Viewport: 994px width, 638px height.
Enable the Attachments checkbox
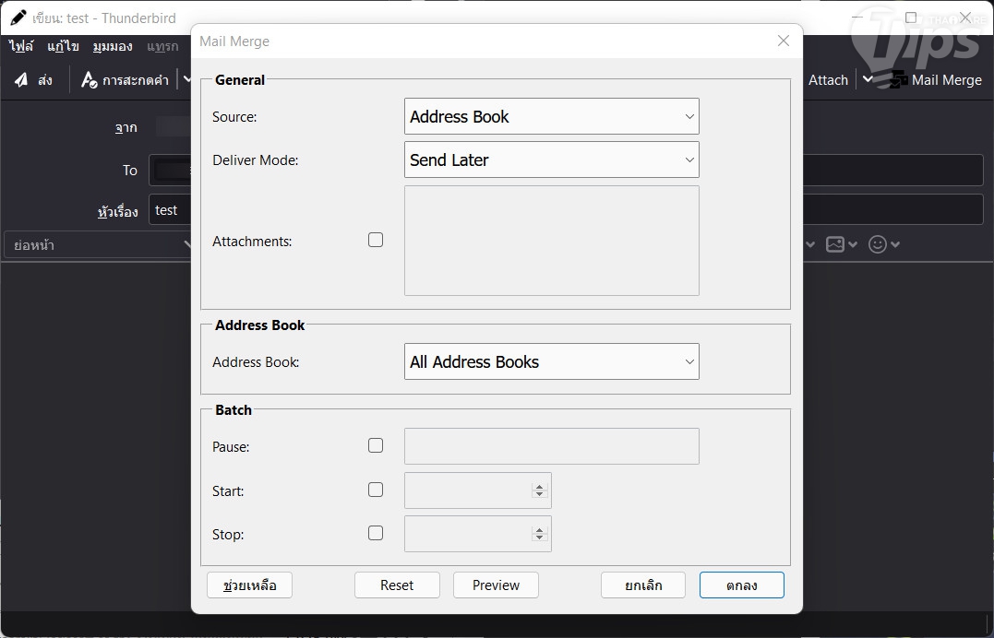click(376, 240)
